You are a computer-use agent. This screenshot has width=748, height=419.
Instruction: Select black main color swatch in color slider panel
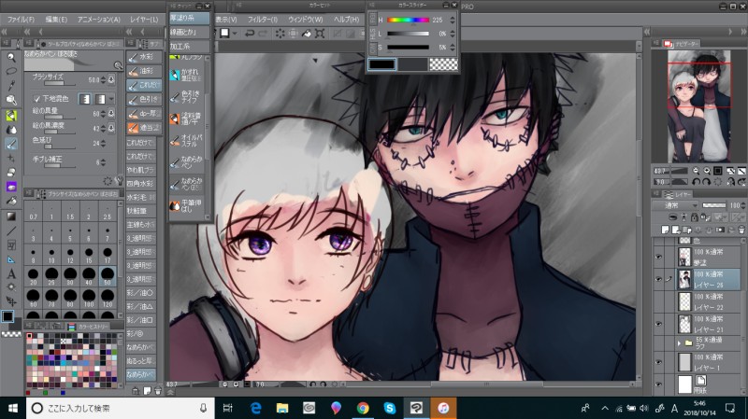[381, 64]
